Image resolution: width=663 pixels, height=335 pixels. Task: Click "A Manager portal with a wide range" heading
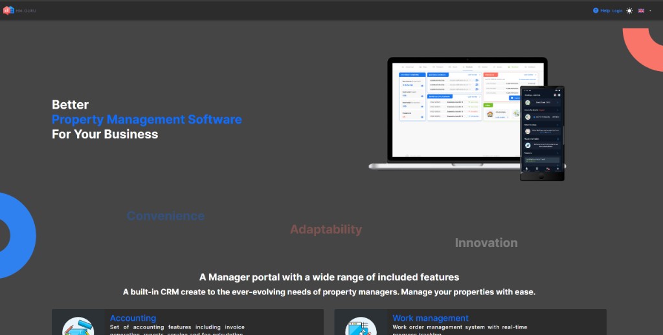329,277
